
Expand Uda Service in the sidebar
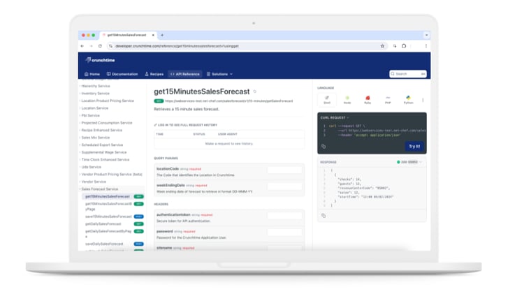91,167
